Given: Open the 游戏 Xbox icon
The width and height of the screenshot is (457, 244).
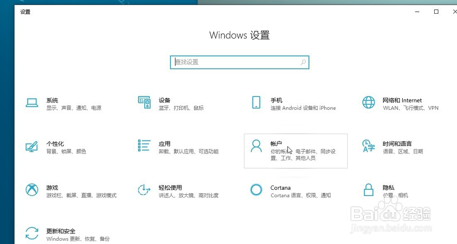Looking at the screenshot, I should (x=32, y=190).
